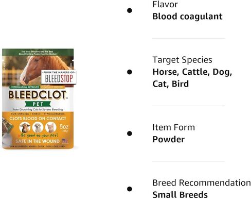Click the CLOTS BLOOD ON CONTACT text
The height and width of the screenshot is (199, 251).
pyautogui.click(x=38, y=119)
